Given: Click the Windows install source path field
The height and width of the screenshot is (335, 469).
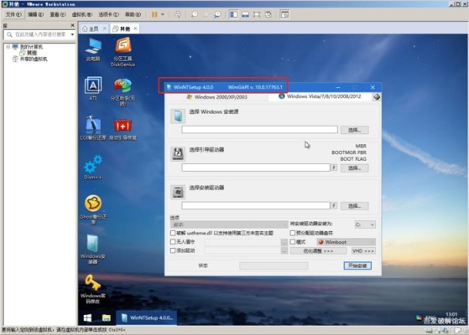Looking at the screenshot, I should point(259,130).
